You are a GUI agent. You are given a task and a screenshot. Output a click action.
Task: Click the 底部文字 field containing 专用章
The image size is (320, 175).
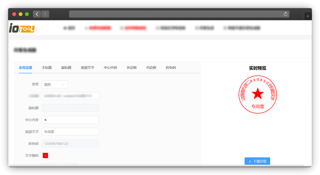[x=70, y=132]
